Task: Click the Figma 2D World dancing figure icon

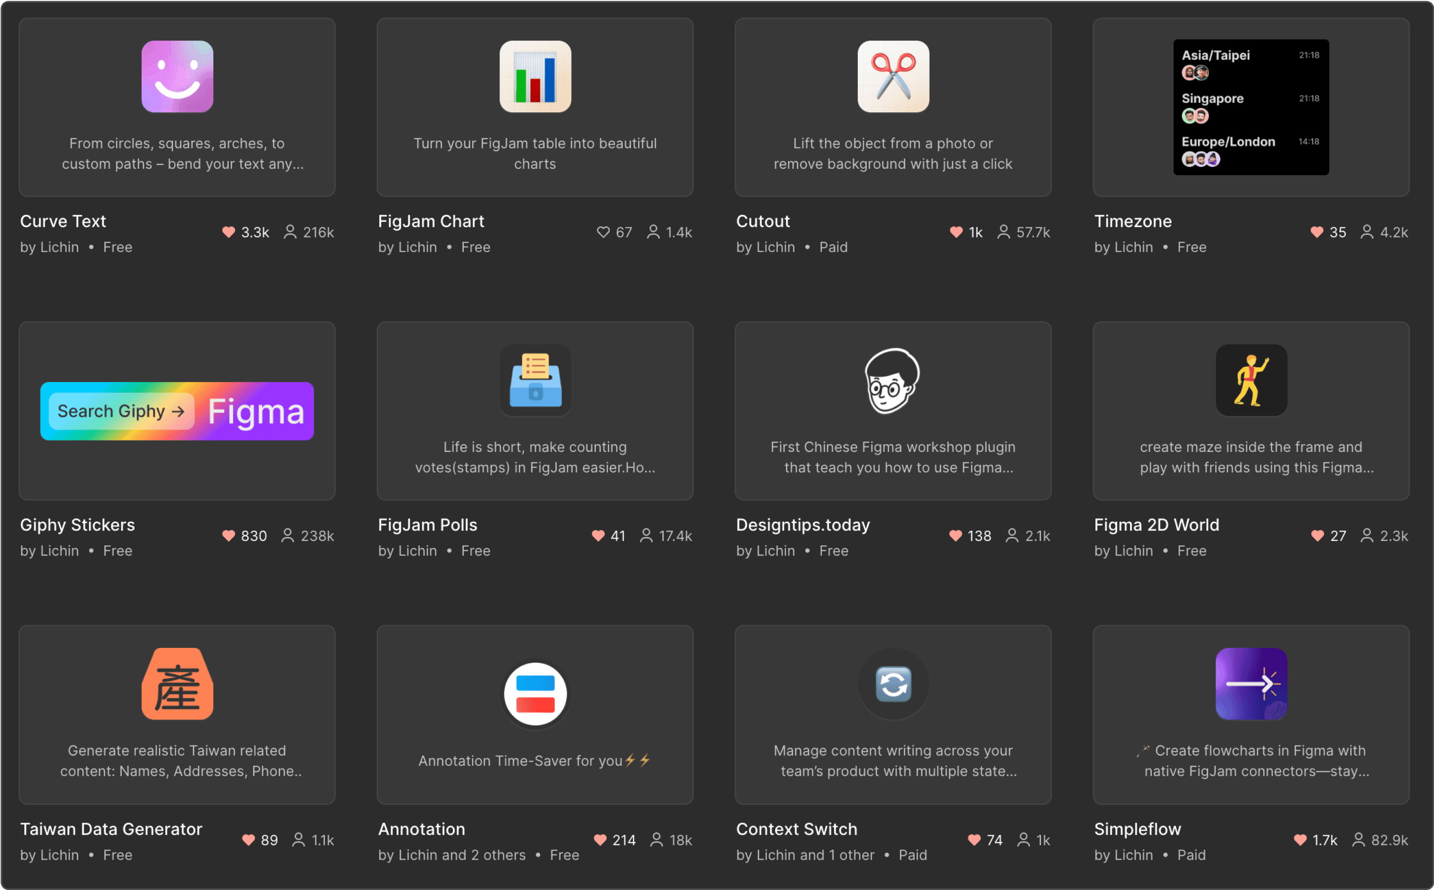Action: coord(1251,380)
